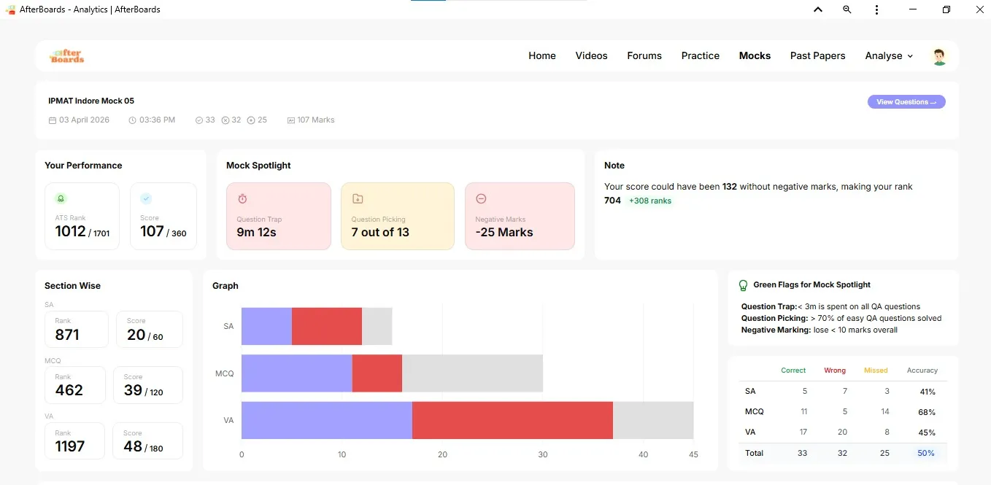The image size is (991, 485).
Task: Click the View Questions button
Action: [x=906, y=102]
